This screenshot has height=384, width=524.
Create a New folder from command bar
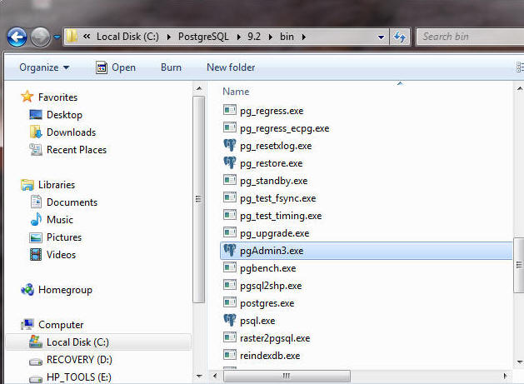pos(231,67)
